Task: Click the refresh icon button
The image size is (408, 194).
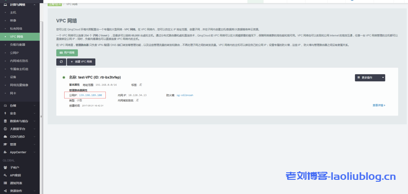Action: click(61, 62)
